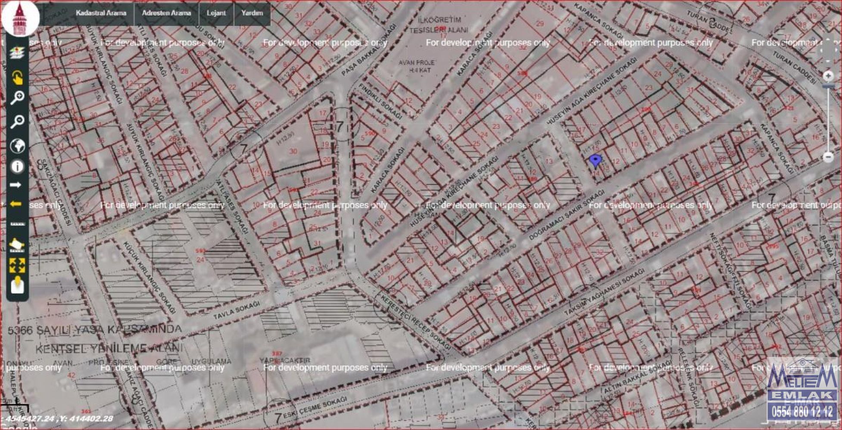Activate the zoom in magnifier tool
The width and height of the screenshot is (842, 430).
[17, 98]
